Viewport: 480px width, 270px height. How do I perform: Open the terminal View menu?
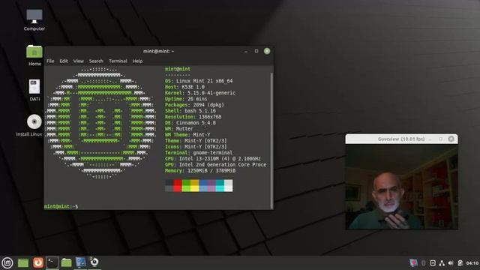pos(78,61)
